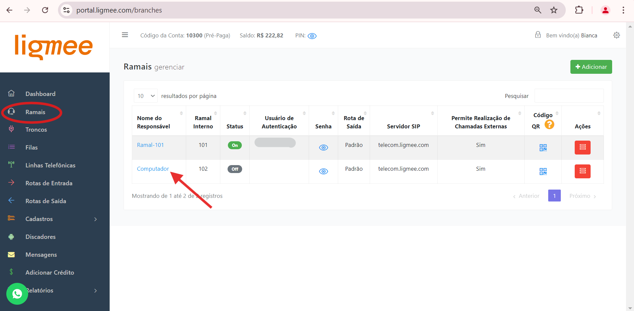Collapse sidebar with hamburger menu icon
634x311 pixels.
[125, 35]
